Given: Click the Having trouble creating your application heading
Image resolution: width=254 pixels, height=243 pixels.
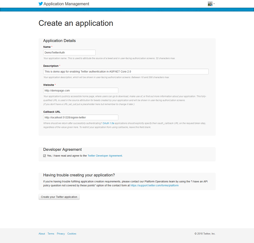Looking at the screenshot, I should click(x=79, y=175).
